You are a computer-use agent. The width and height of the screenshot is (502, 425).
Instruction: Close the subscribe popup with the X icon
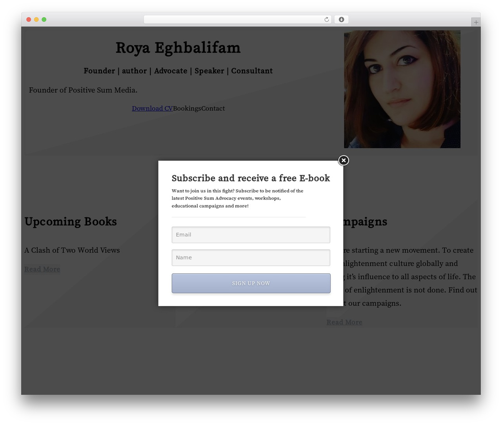click(x=343, y=160)
